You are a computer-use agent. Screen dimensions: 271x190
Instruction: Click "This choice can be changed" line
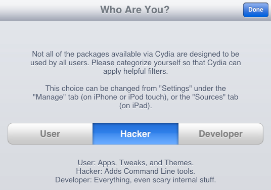[135, 88]
